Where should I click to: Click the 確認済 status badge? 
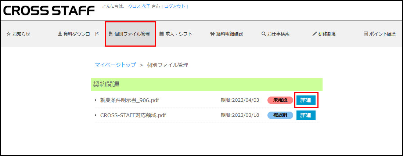[x=280, y=115]
